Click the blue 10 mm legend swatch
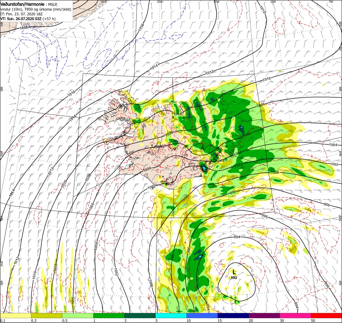The width and height of the screenshot is (342, 323). pyautogui.click(x=202, y=315)
